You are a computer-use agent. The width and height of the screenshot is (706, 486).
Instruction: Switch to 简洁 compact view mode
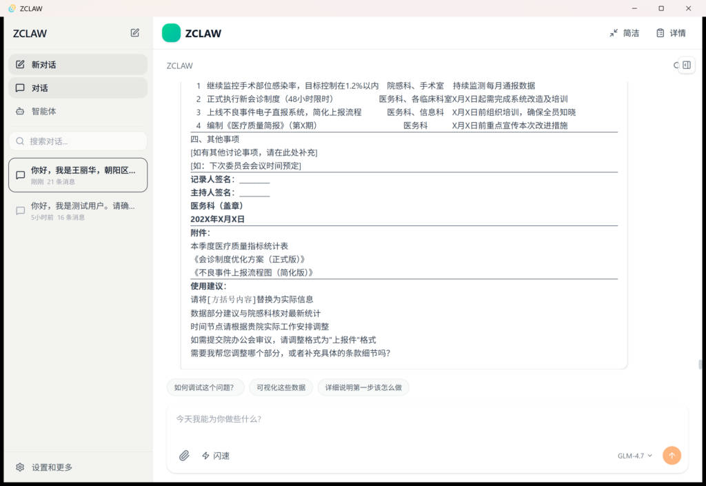click(624, 33)
